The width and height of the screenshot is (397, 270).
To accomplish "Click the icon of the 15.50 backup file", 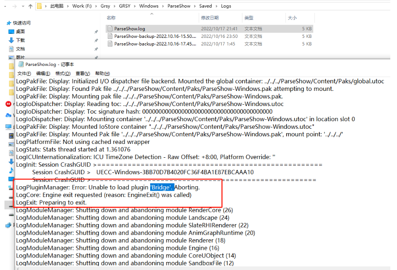I will coord(110,36).
